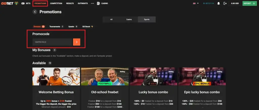The height and width of the screenshot is (110, 259).
Task: Switch to the Quests sub-tab
Action: coord(73,26)
